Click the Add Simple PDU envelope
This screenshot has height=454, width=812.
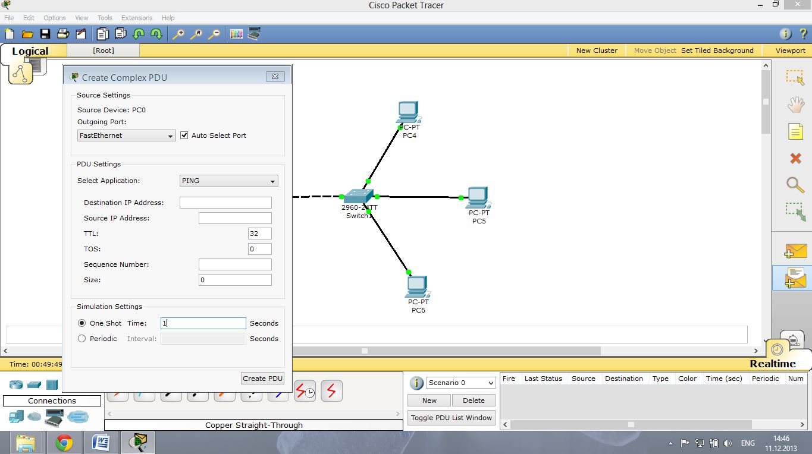795,251
